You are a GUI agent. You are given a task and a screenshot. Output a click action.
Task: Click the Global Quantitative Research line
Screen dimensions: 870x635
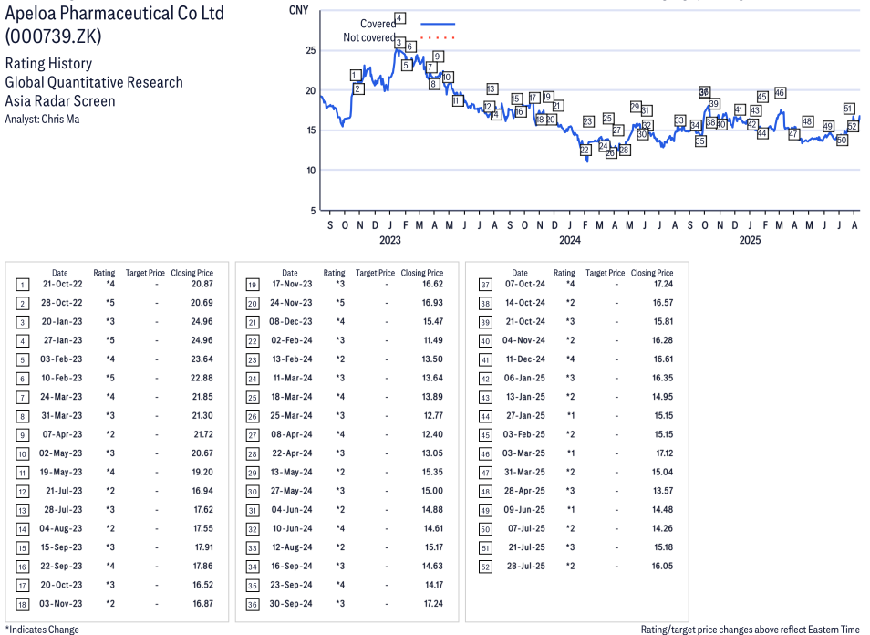(x=94, y=82)
